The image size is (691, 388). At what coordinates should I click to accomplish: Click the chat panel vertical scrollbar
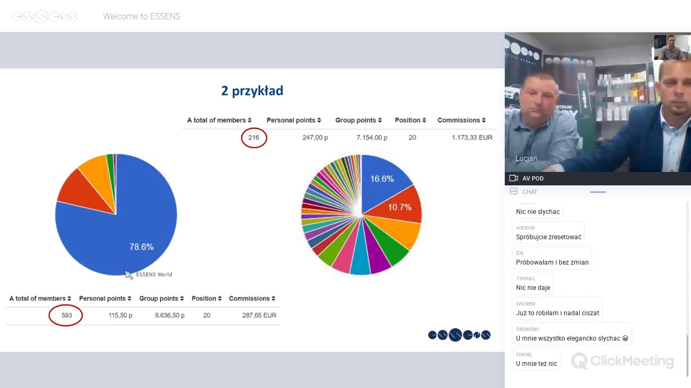[x=688, y=356]
